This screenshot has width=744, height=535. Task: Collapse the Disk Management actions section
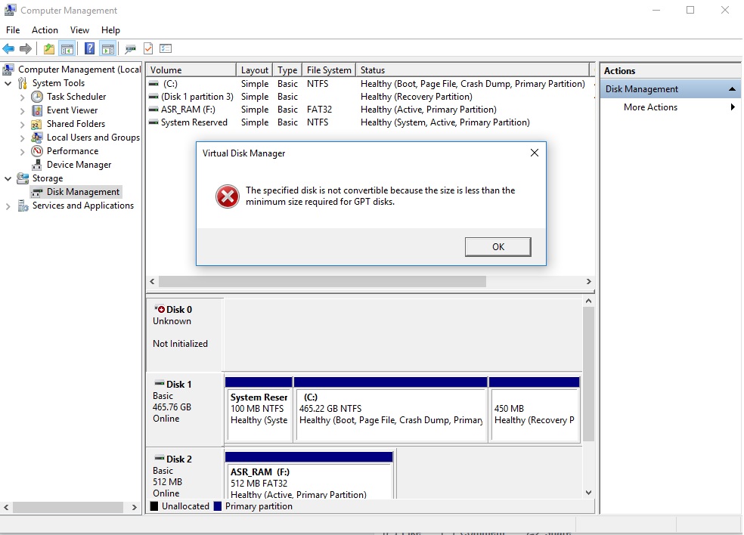pyautogui.click(x=732, y=88)
